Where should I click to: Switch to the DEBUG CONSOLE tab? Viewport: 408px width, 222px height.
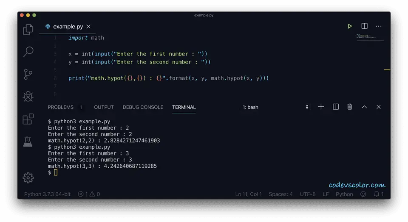143,107
